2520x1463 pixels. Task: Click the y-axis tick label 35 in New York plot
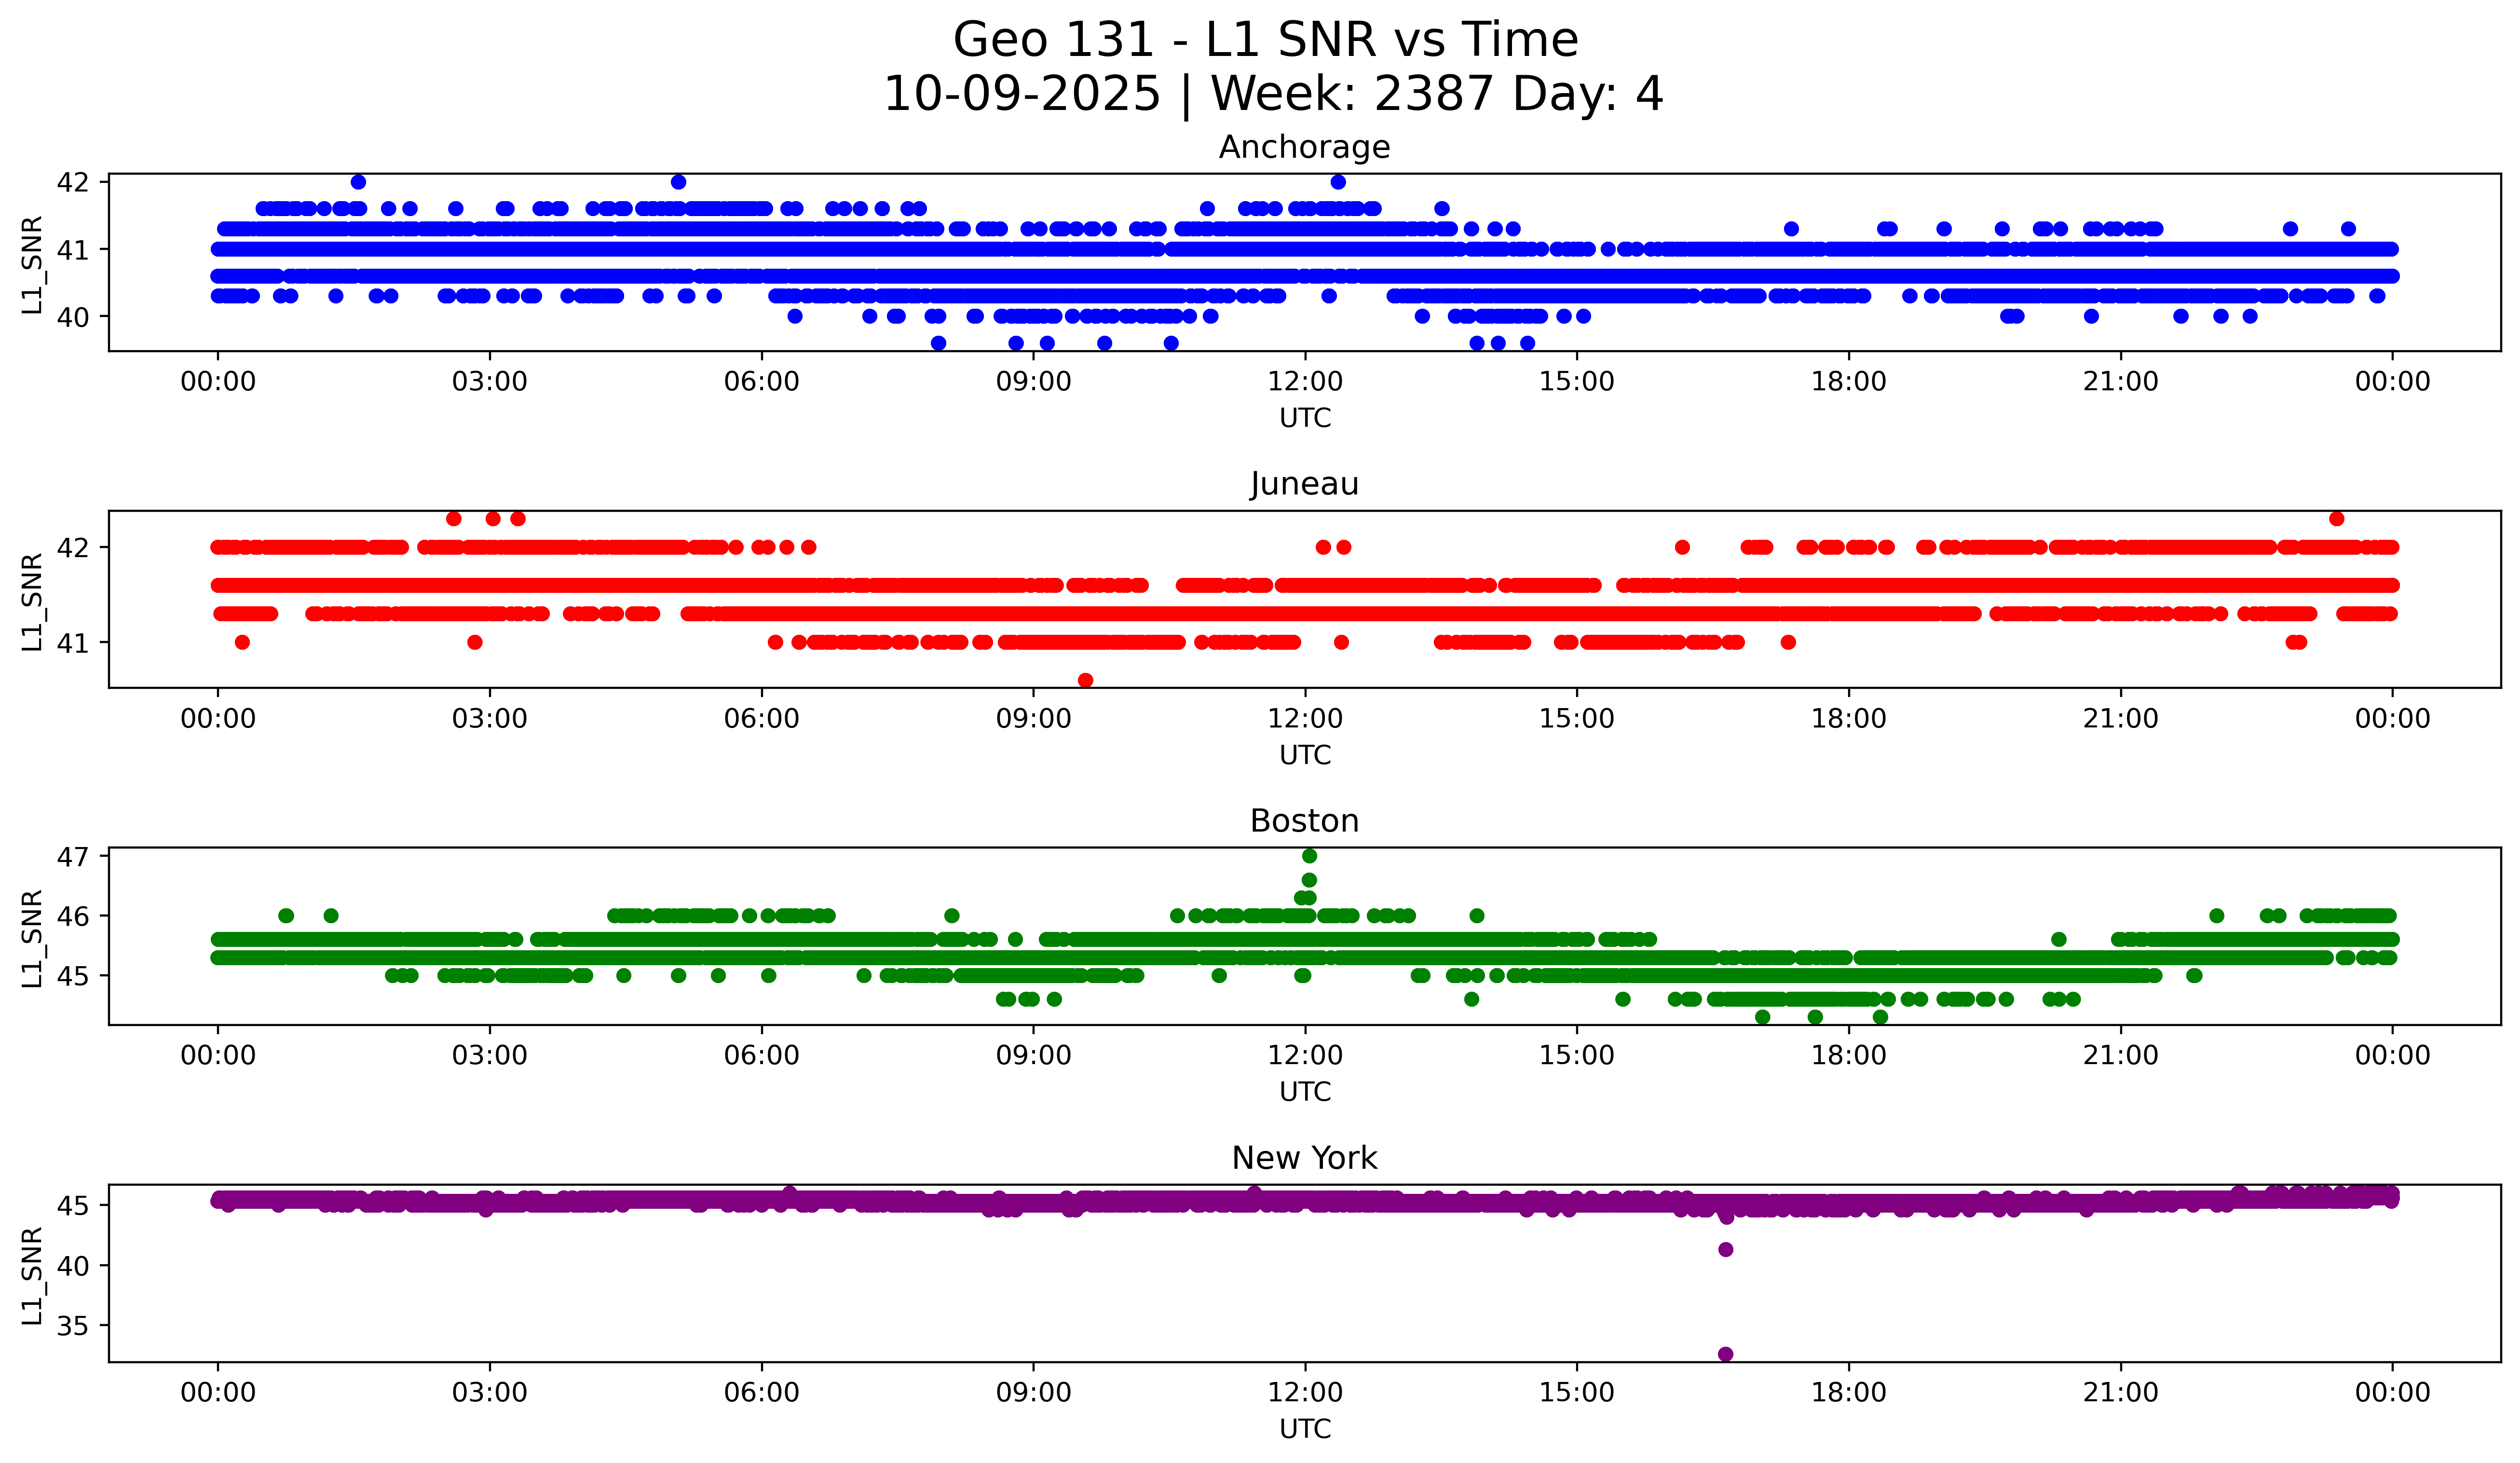[x=73, y=1326]
